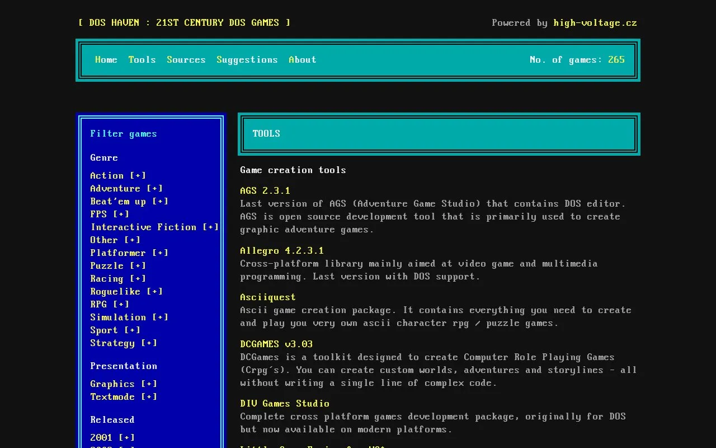Click the 'Presentation' section label
This screenshot has width=716, height=448.
[x=124, y=366]
